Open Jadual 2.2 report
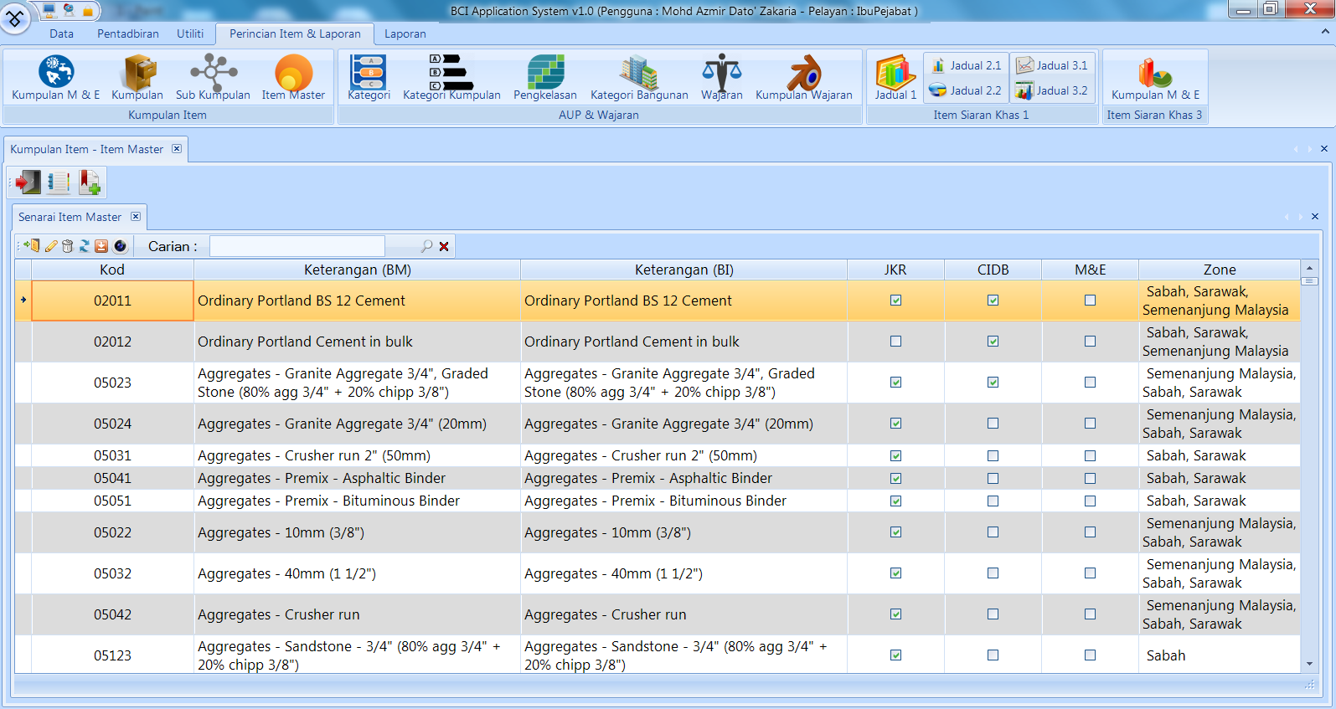Screen dimensions: 1336x709 966,90
